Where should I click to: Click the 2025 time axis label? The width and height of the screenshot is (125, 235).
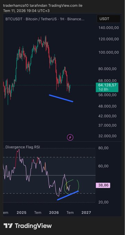coord(21,213)
